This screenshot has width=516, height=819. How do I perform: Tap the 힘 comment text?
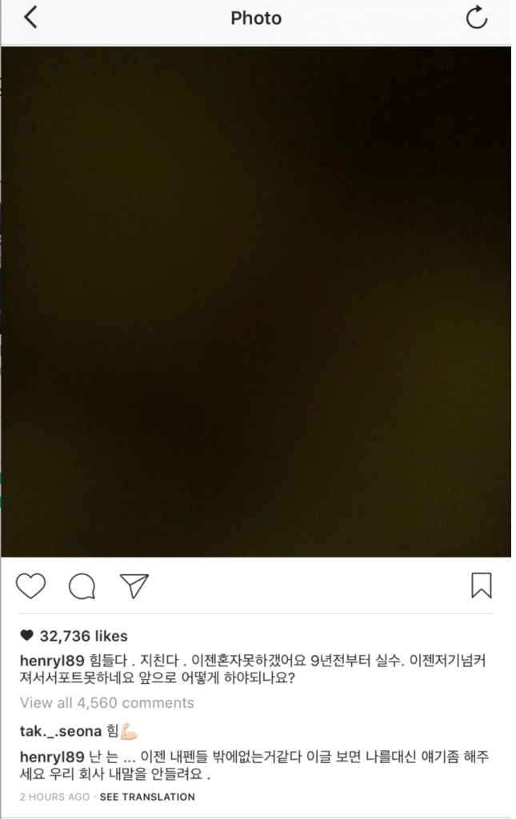tap(112, 730)
